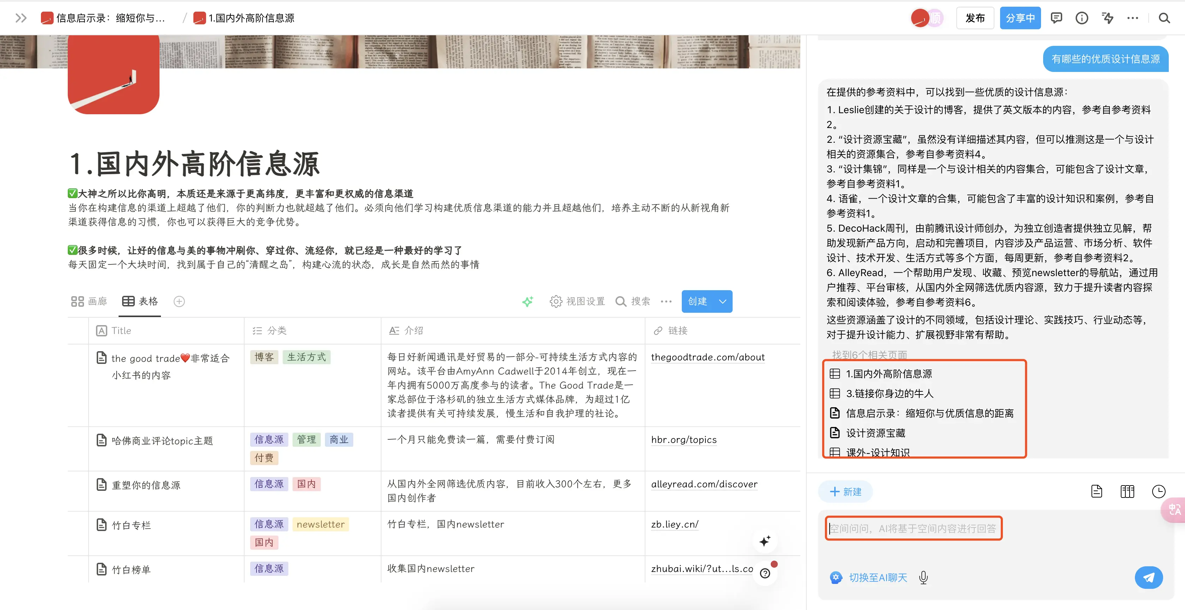Screen dimensions: 1185x610
Task: Click the AI question input field
Action: click(x=913, y=529)
